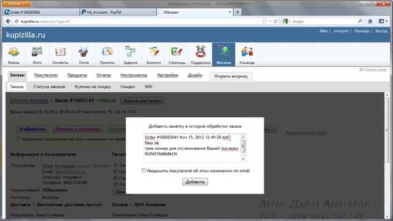Go back with the browser back arrow

click(x=8, y=21)
